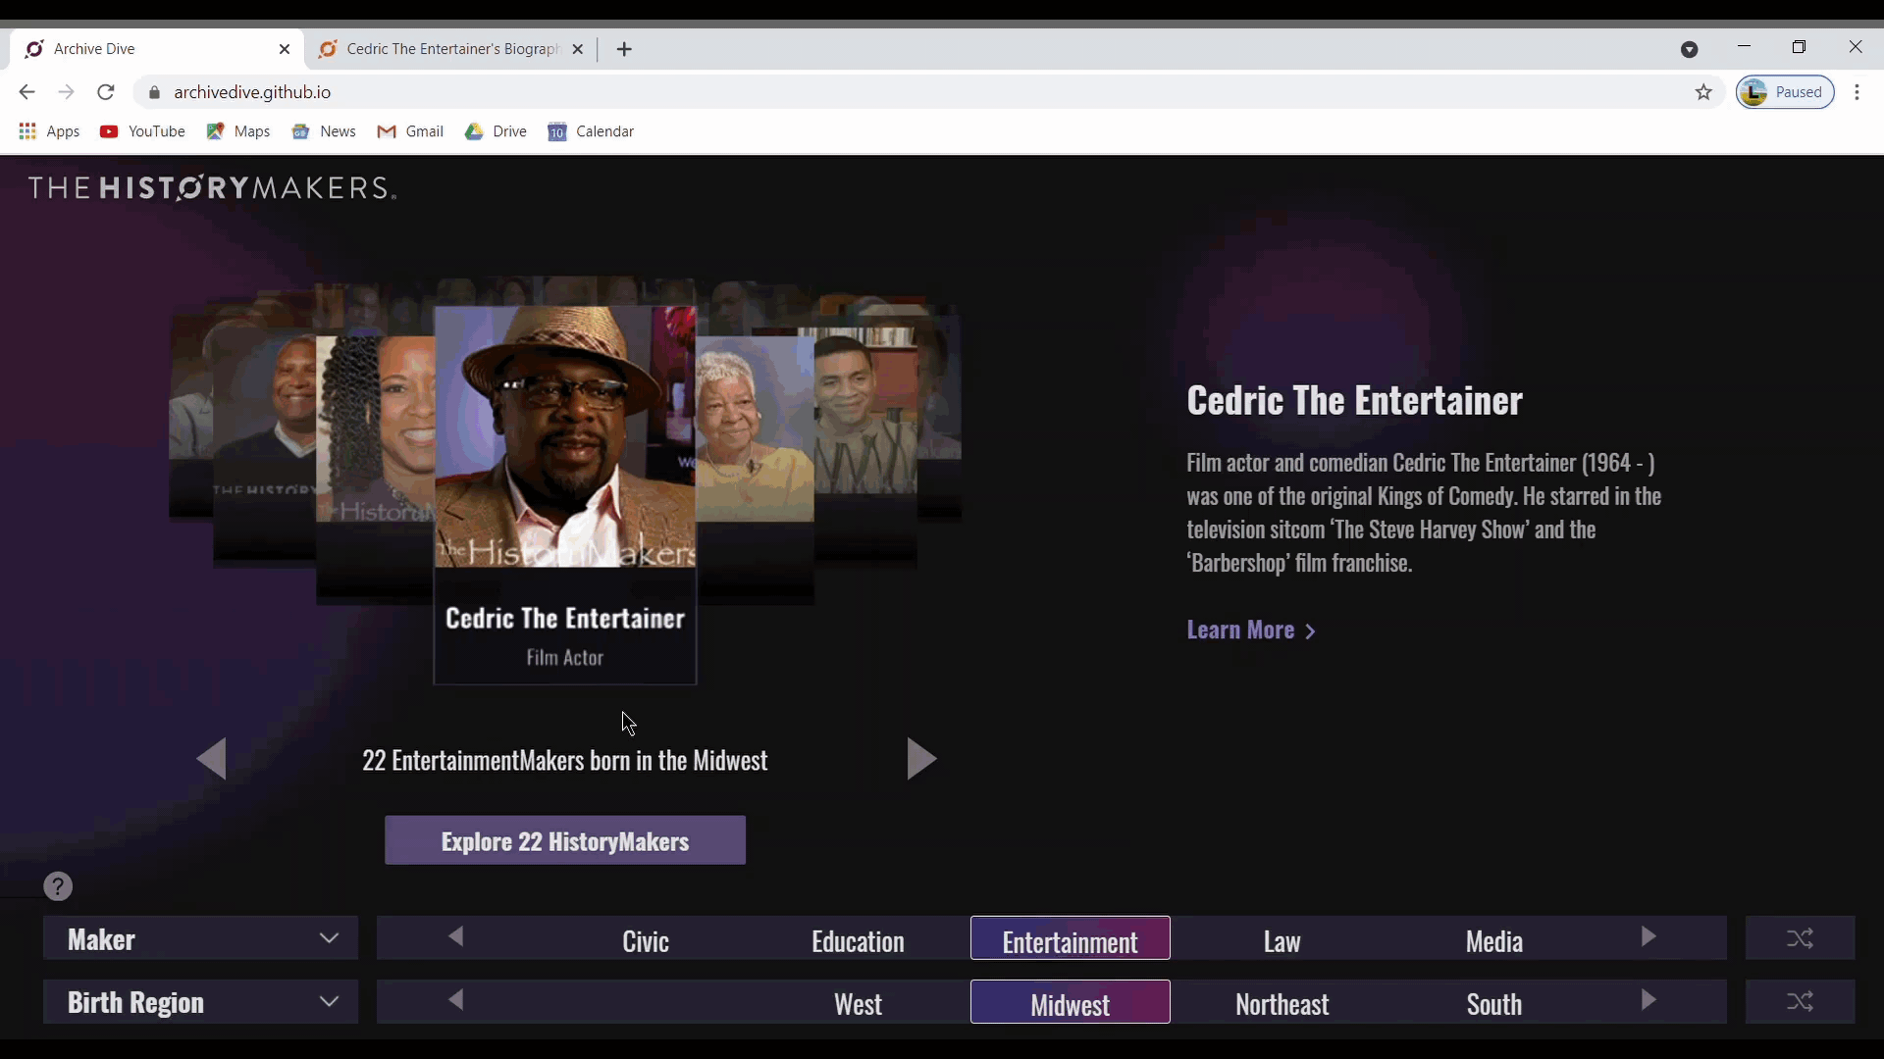Select the elderly woman's portrait card
The width and height of the screenshot is (1884, 1059).
pos(754,431)
